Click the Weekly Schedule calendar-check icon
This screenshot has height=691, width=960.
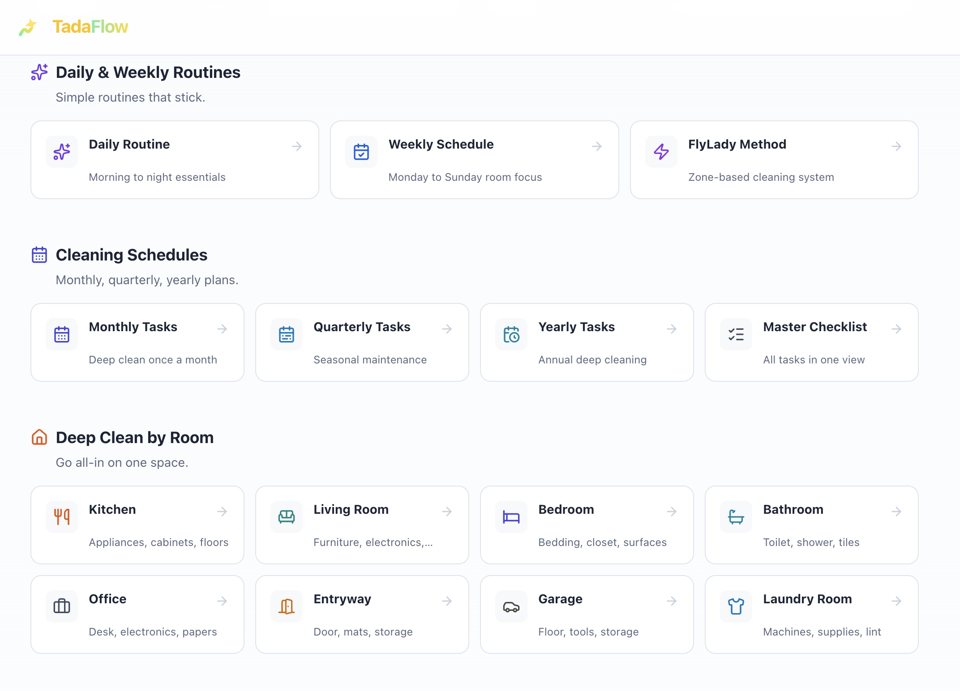click(361, 152)
